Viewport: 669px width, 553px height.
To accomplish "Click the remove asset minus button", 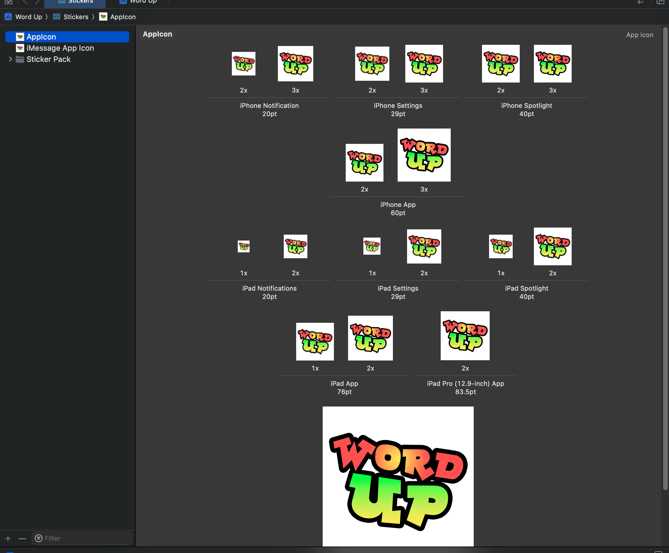I will [22, 538].
